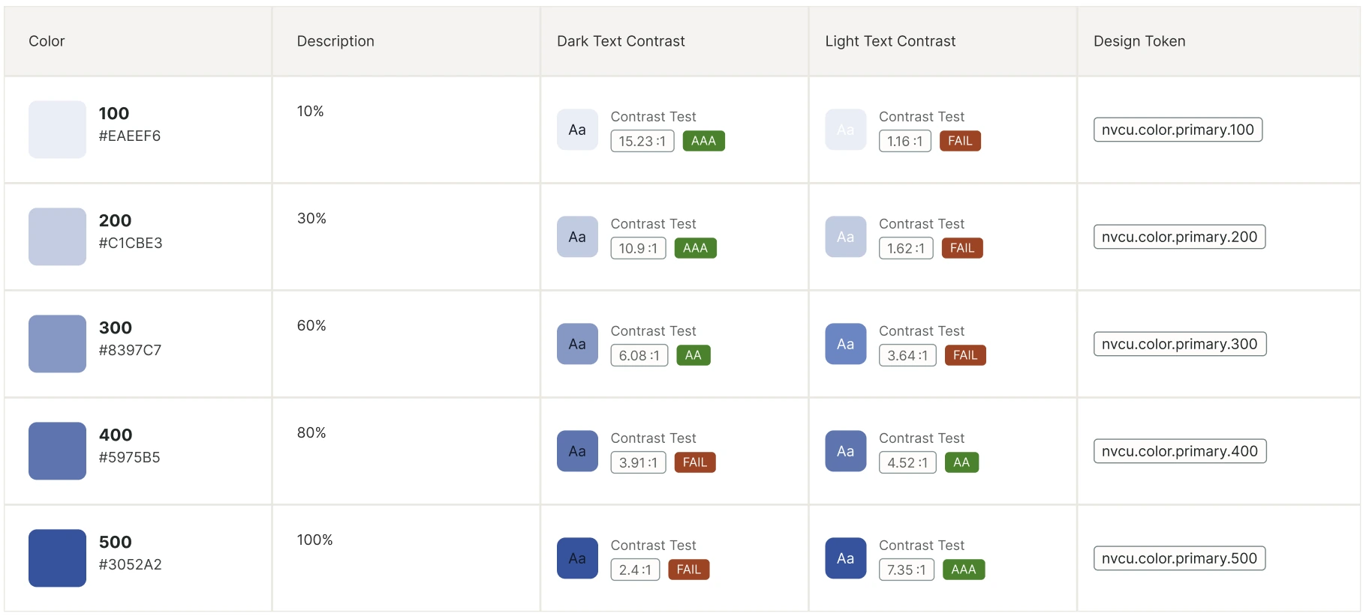Click the nvcu.color.primary.400 token chip
The image size is (1366, 616).
click(x=1180, y=451)
